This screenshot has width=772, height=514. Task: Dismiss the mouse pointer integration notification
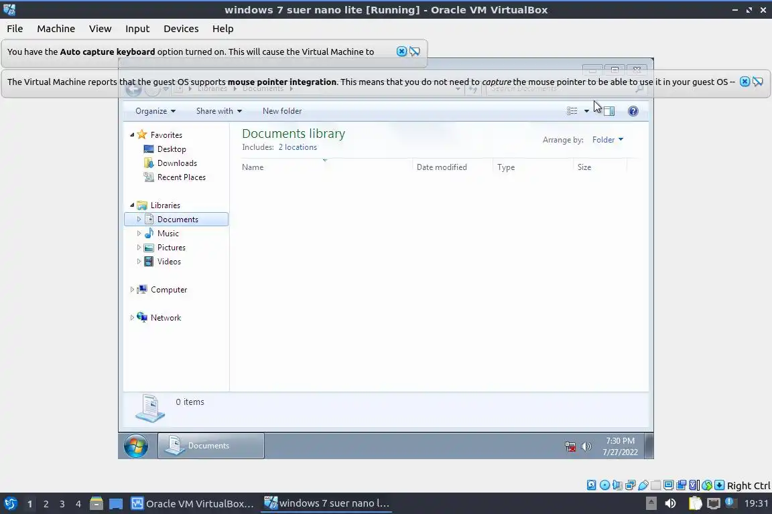(745, 82)
